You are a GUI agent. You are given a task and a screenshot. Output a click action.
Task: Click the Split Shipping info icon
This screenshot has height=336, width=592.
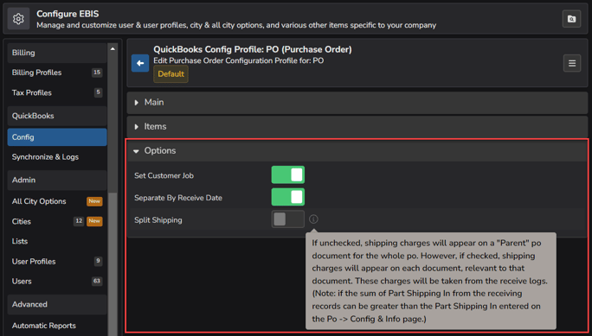(x=313, y=219)
